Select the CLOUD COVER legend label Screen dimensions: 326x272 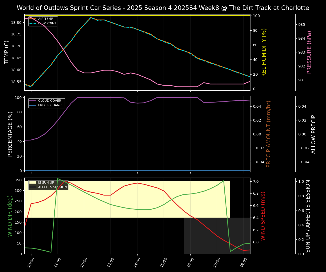pyautogui.click(x=49, y=101)
